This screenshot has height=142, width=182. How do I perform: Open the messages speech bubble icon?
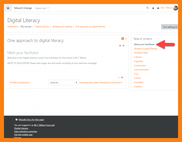158,8
